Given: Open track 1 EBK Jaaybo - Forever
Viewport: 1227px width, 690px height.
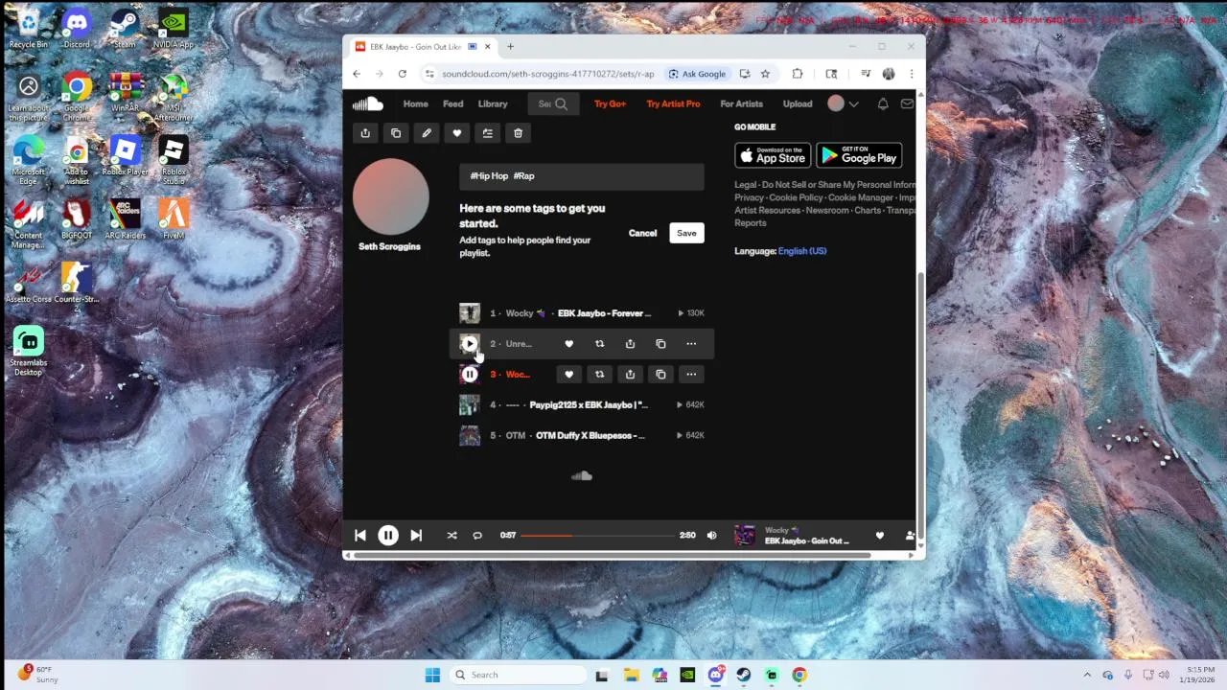Looking at the screenshot, I should tap(604, 313).
